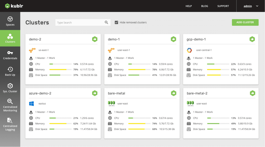Screen dimensions: 265x147
Task: Click nodes icon on demo-1 card
Action: 110,58
